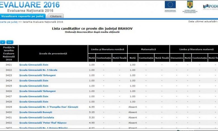The width and height of the screenshot is (218, 131).
Task: Click 'Denumire' sub-column header
Action: [x=177, y=58]
